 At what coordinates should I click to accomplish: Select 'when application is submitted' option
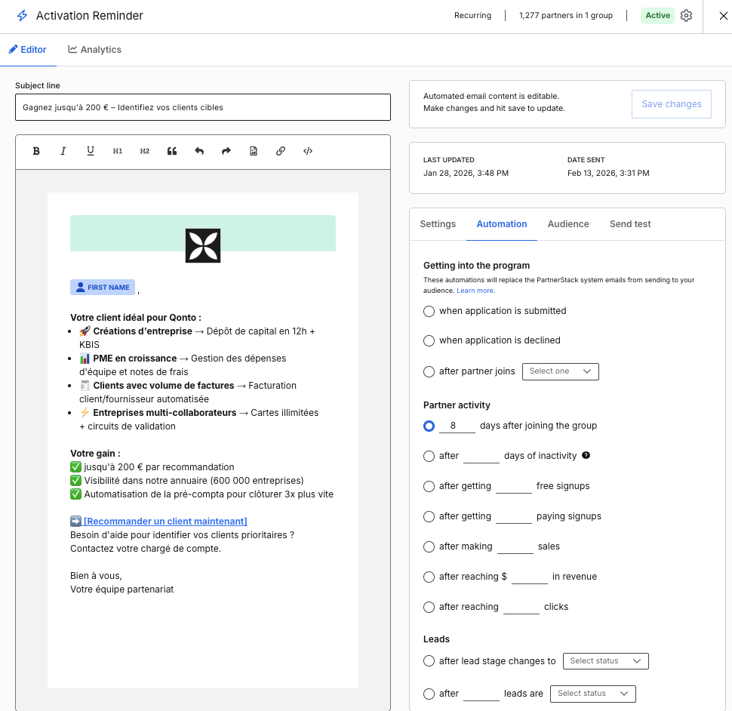pyautogui.click(x=429, y=311)
